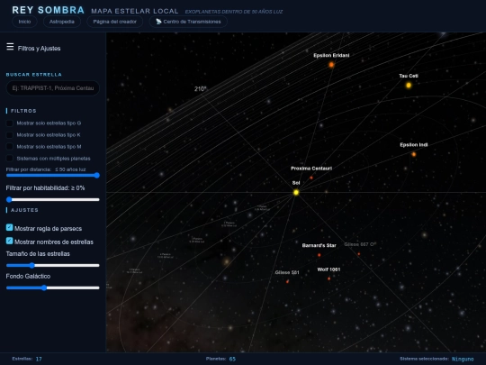Click the 'Tau Ceti' name label
The width and height of the screenshot is (486, 365).
pos(409,76)
